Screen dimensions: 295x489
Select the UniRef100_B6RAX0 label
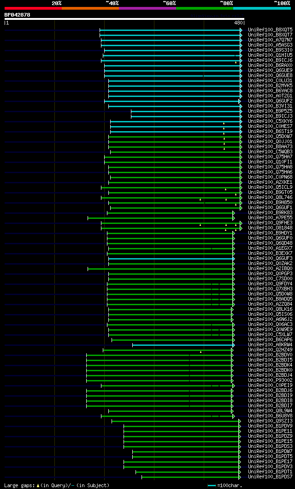tap(270, 65)
